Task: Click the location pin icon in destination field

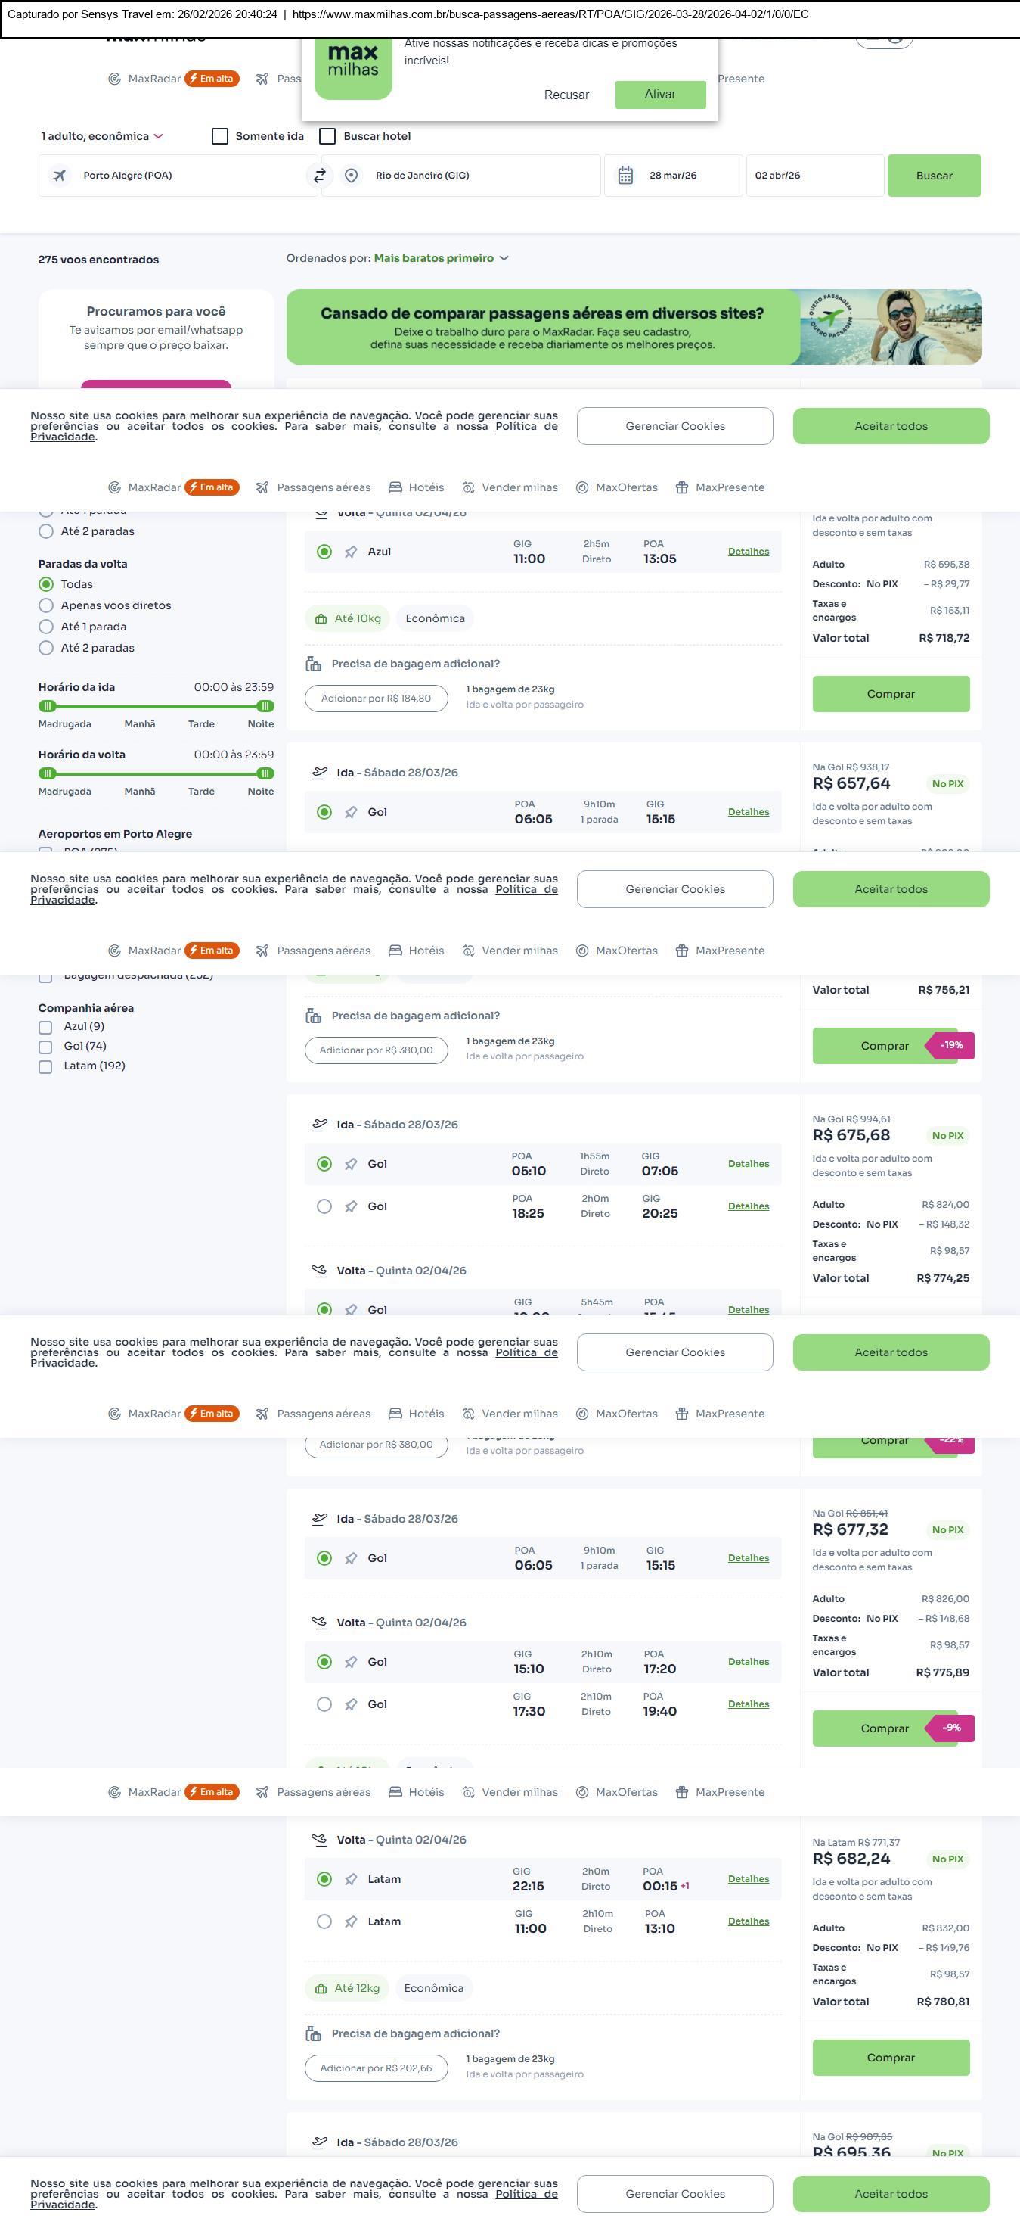Action: tap(352, 176)
